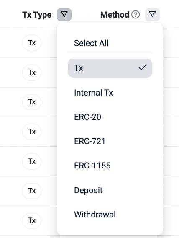Click the third row Tx badge

(x=32, y=102)
